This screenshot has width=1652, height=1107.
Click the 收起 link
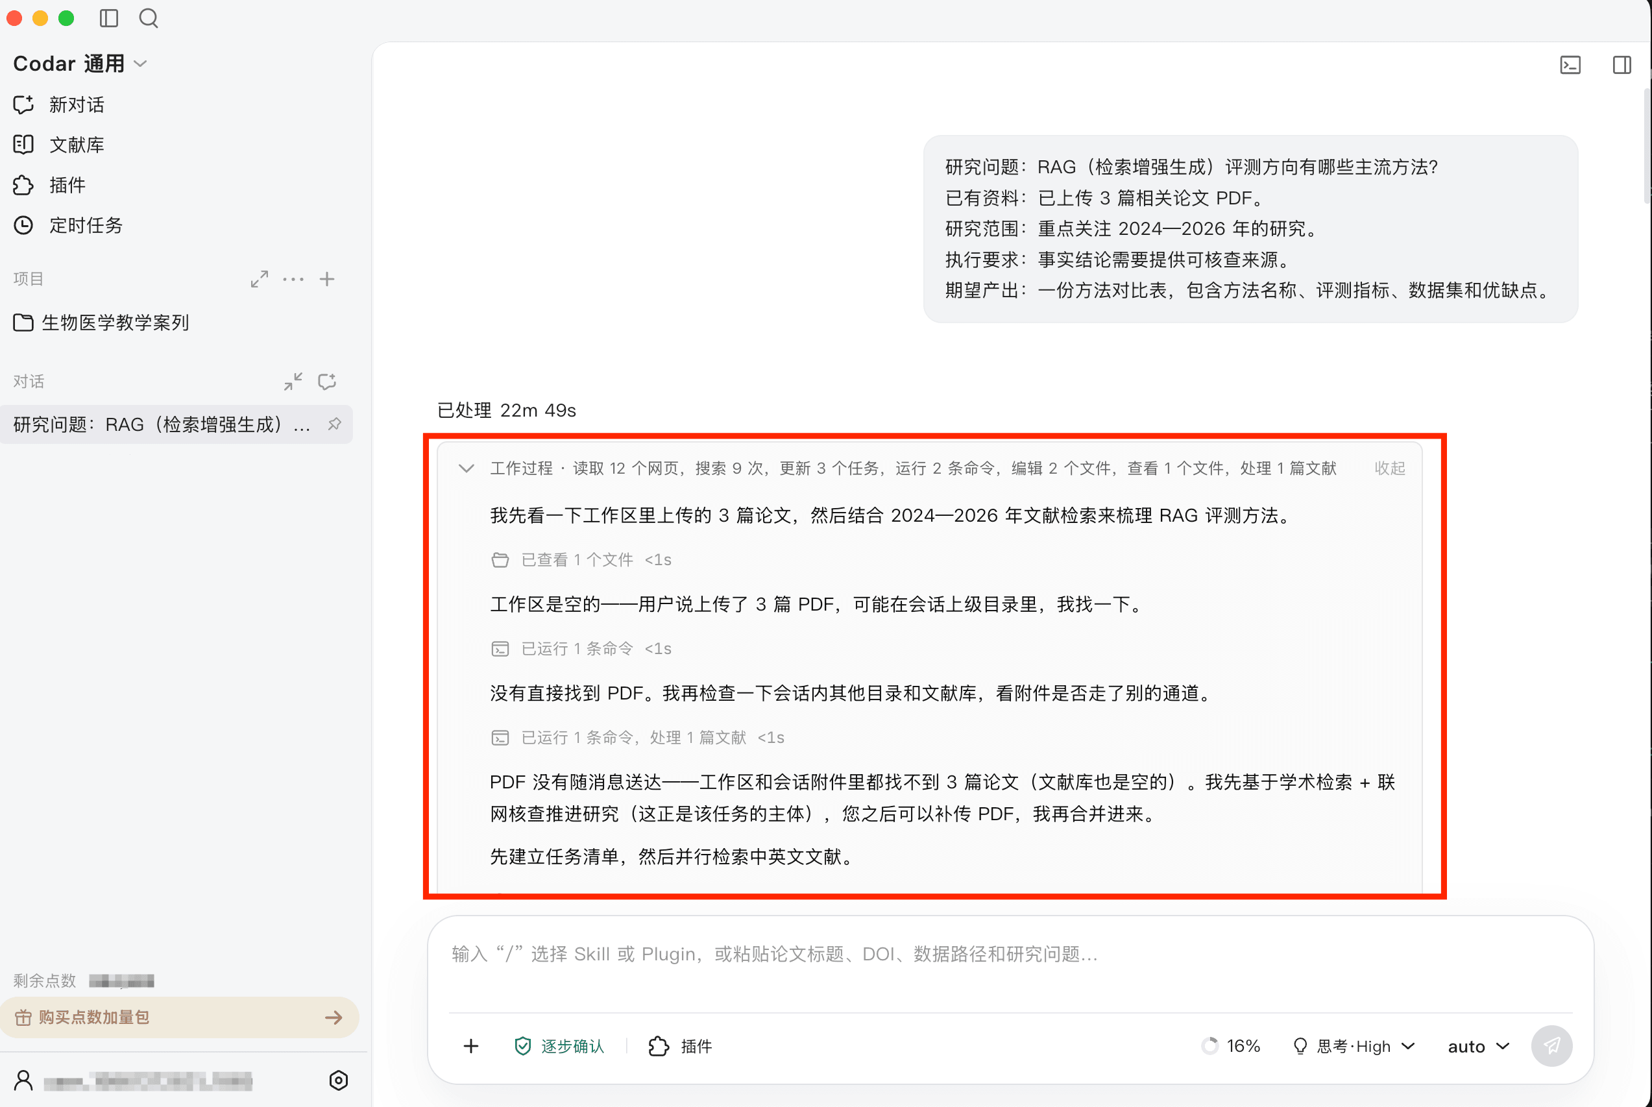click(x=1389, y=468)
